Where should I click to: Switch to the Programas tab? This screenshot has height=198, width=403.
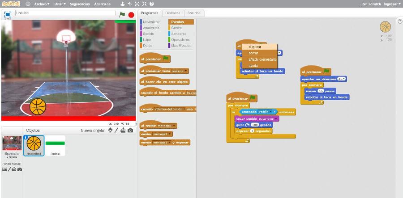click(x=150, y=13)
